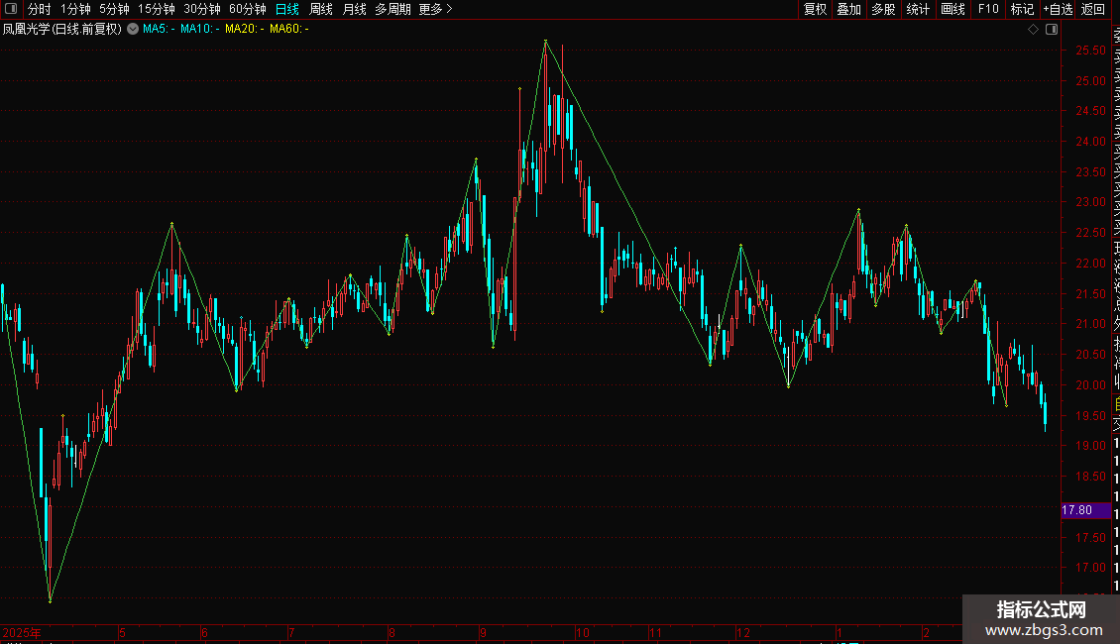Image resolution: width=1120 pixels, height=644 pixels.
Task: Click the 标记 mark button
Action: [1022, 9]
